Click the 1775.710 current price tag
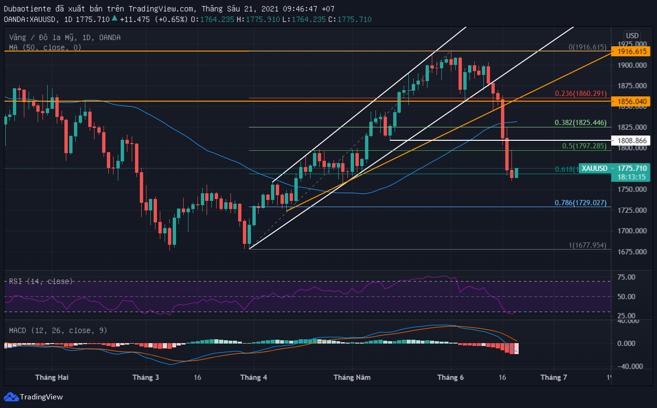657x408 pixels. [632, 168]
